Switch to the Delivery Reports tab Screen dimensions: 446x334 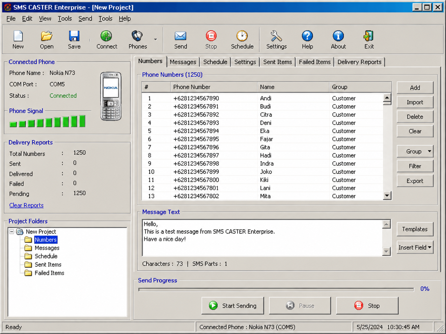tap(359, 62)
